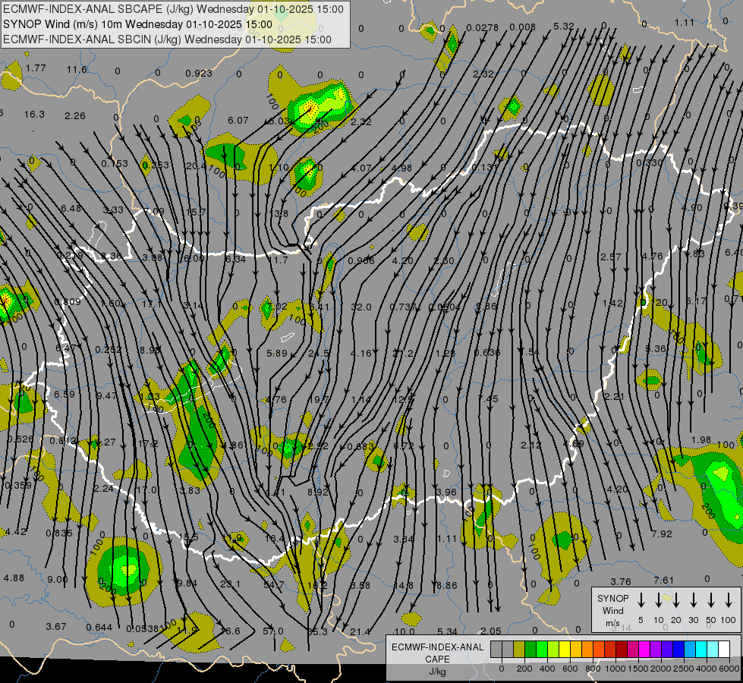Select the cyan CAPE legend swatch
The height and width of the screenshot is (683, 743).
point(701,649)
